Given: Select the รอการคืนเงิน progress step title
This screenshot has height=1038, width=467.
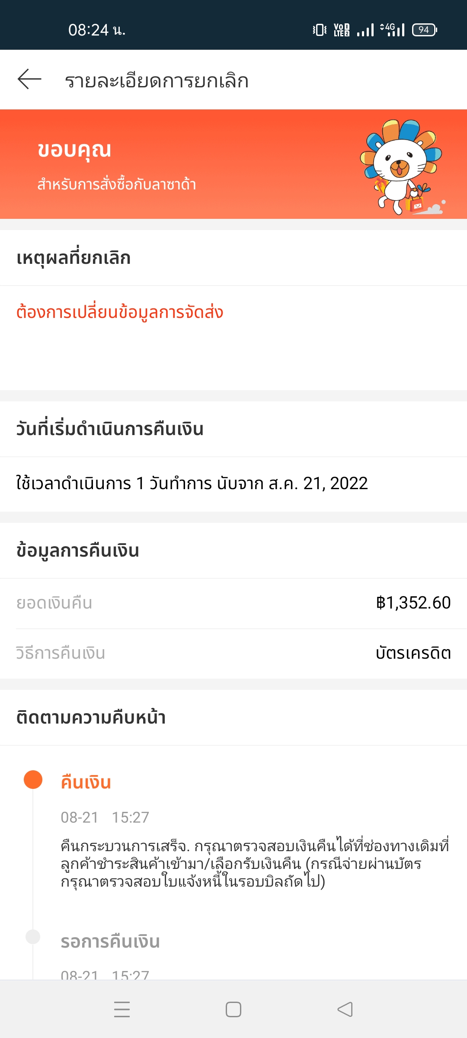Looking at the screenshot, I should [x=110, y=942].
